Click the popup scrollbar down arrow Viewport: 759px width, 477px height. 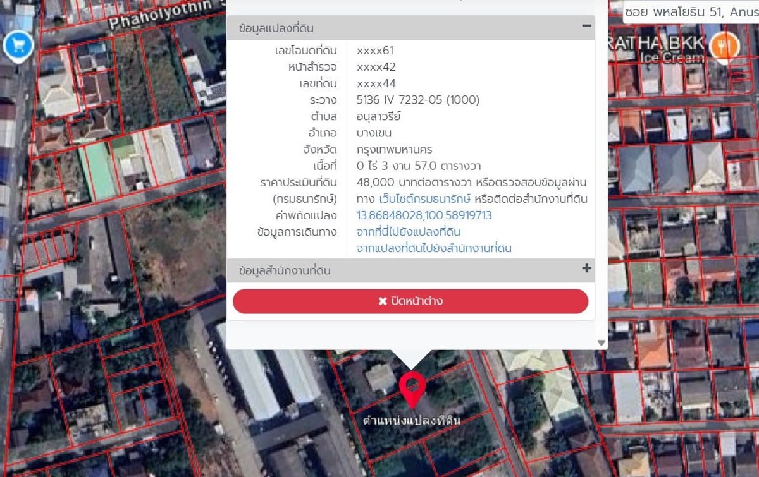click(x=602, y=343)
